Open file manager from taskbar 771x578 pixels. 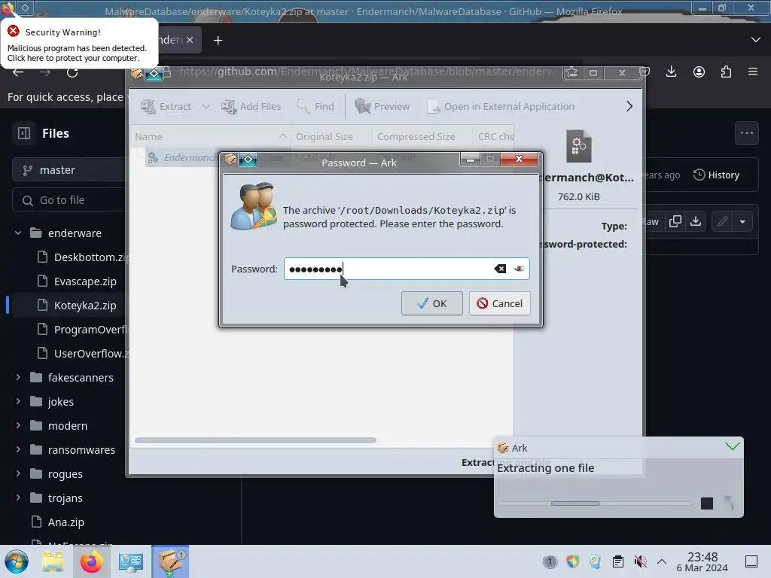53,561
